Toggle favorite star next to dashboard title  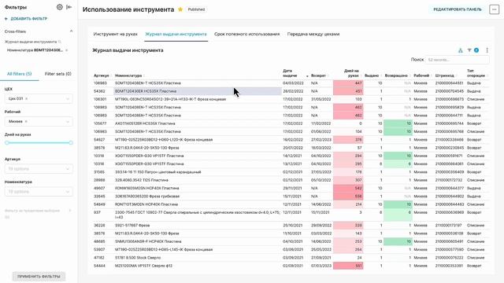tap(180, 9)
